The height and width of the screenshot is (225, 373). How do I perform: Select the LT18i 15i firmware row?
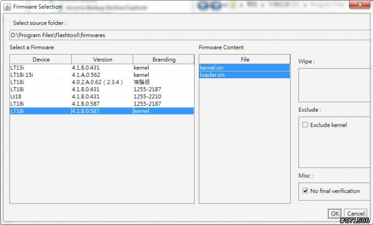pos(102,75)
